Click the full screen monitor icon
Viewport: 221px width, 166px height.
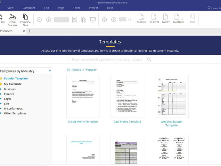pos(93,20)
